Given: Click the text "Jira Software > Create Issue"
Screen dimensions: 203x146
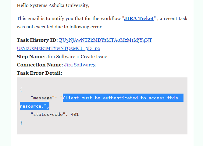Looking at the screenshot, I should (x=77, y=57).
